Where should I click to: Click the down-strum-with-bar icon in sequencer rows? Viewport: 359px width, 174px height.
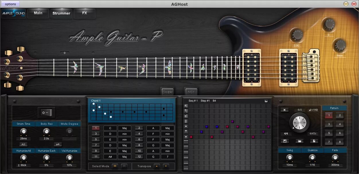[186, 106]
